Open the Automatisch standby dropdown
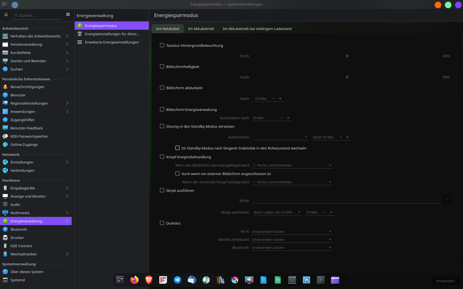This screenshot has width=463, height=289. pos(281,137)
